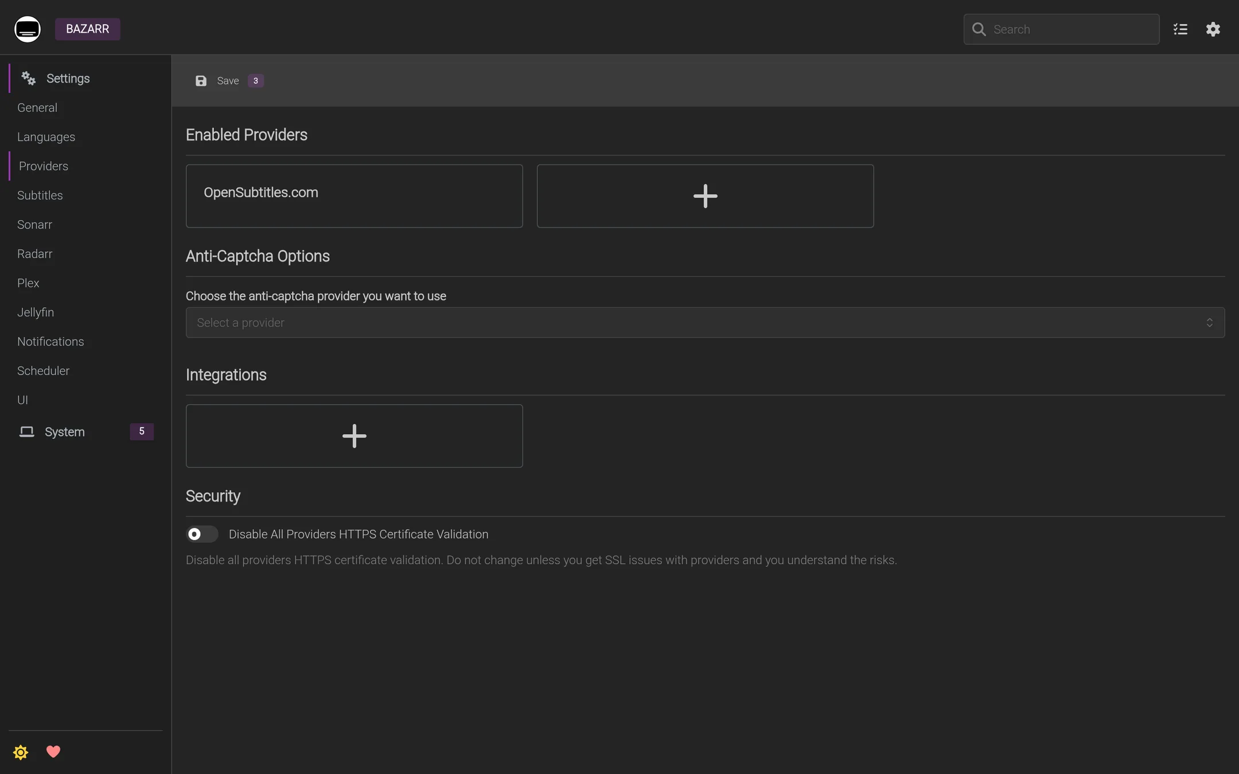This screenshot has width=1239, height=774.
Task: Click the Settings cogs icon in sidebar
Action: [x=28, y=78]
